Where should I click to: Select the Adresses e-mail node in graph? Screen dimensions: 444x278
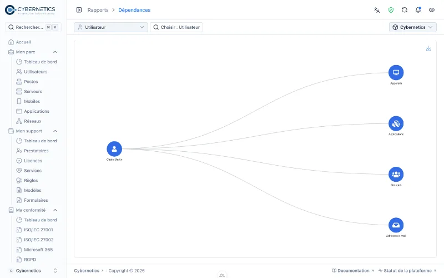pyautogui.click(x=396, y=225)
